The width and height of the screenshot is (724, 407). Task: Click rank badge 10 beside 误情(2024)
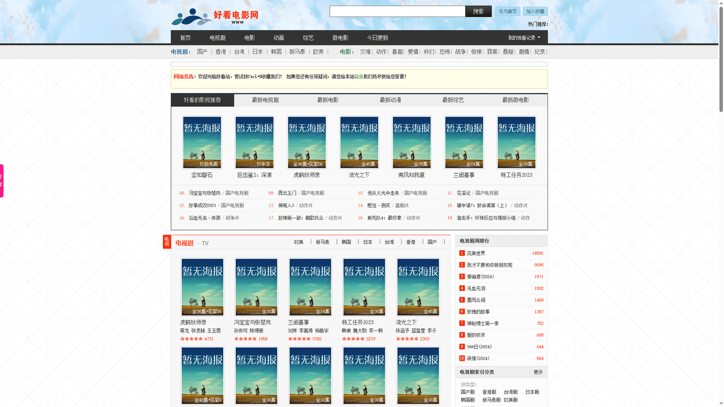tap(462, 358)
